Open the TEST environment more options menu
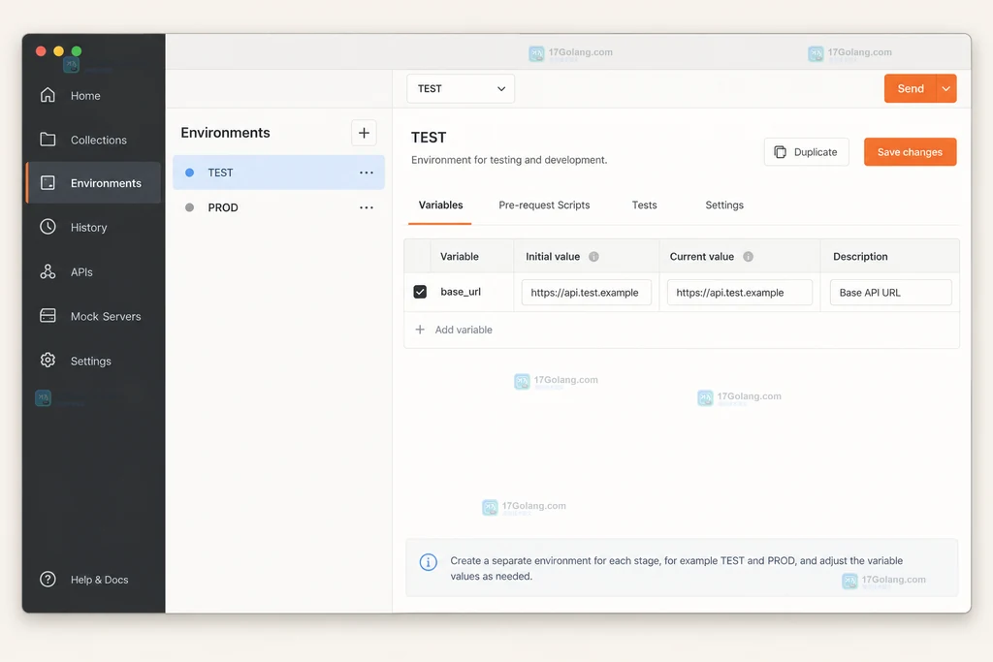993x662 pixels. [366, 173]
